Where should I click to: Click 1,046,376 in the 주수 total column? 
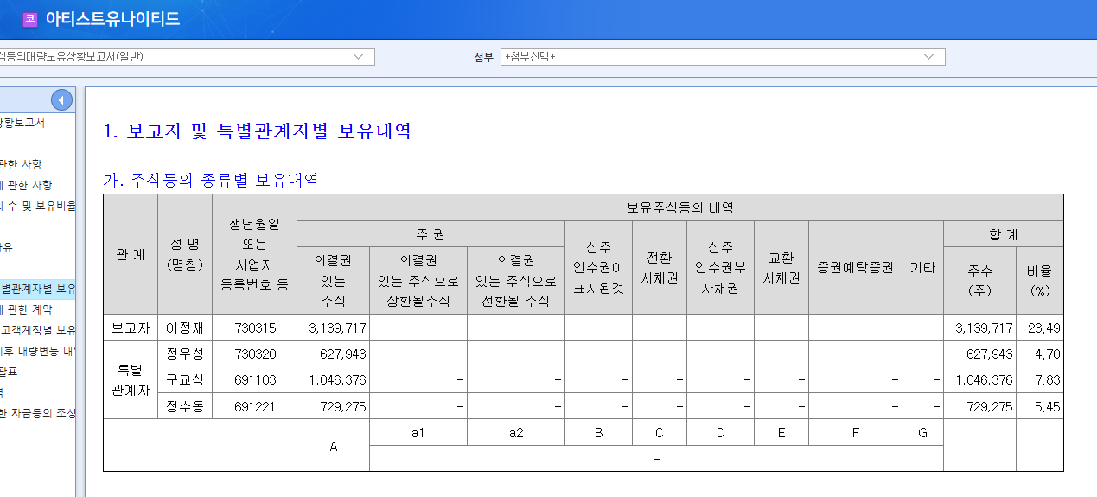pyautogui.click(x=984, y=380)
